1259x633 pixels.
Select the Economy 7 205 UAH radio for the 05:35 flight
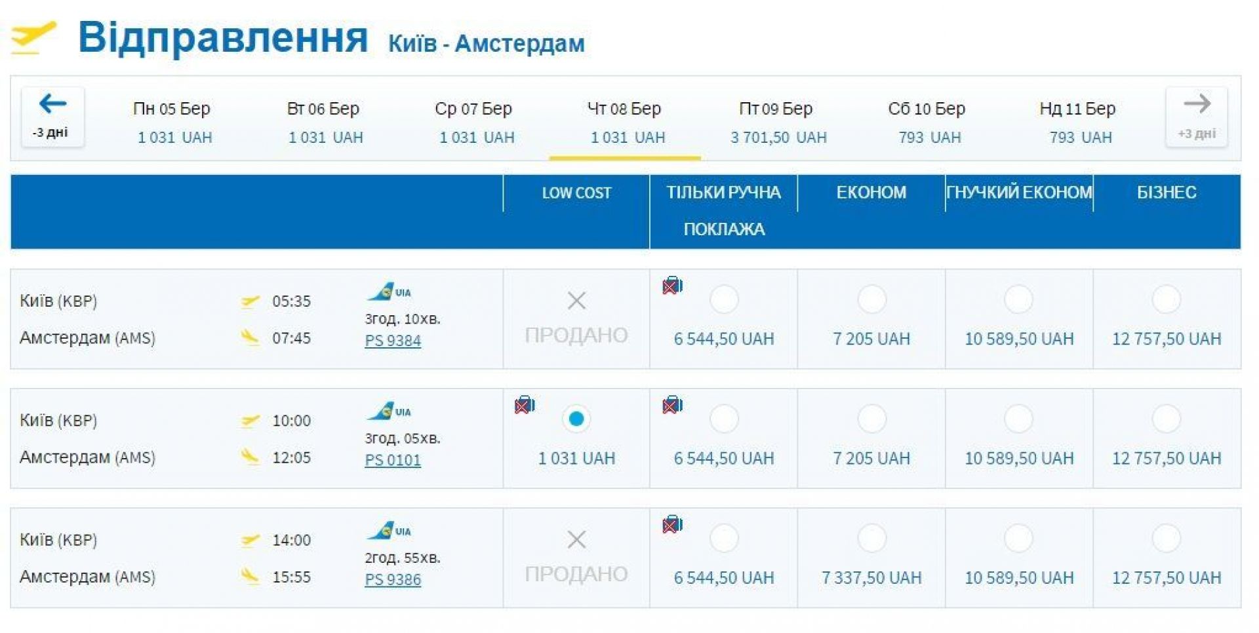coord(871,299)
